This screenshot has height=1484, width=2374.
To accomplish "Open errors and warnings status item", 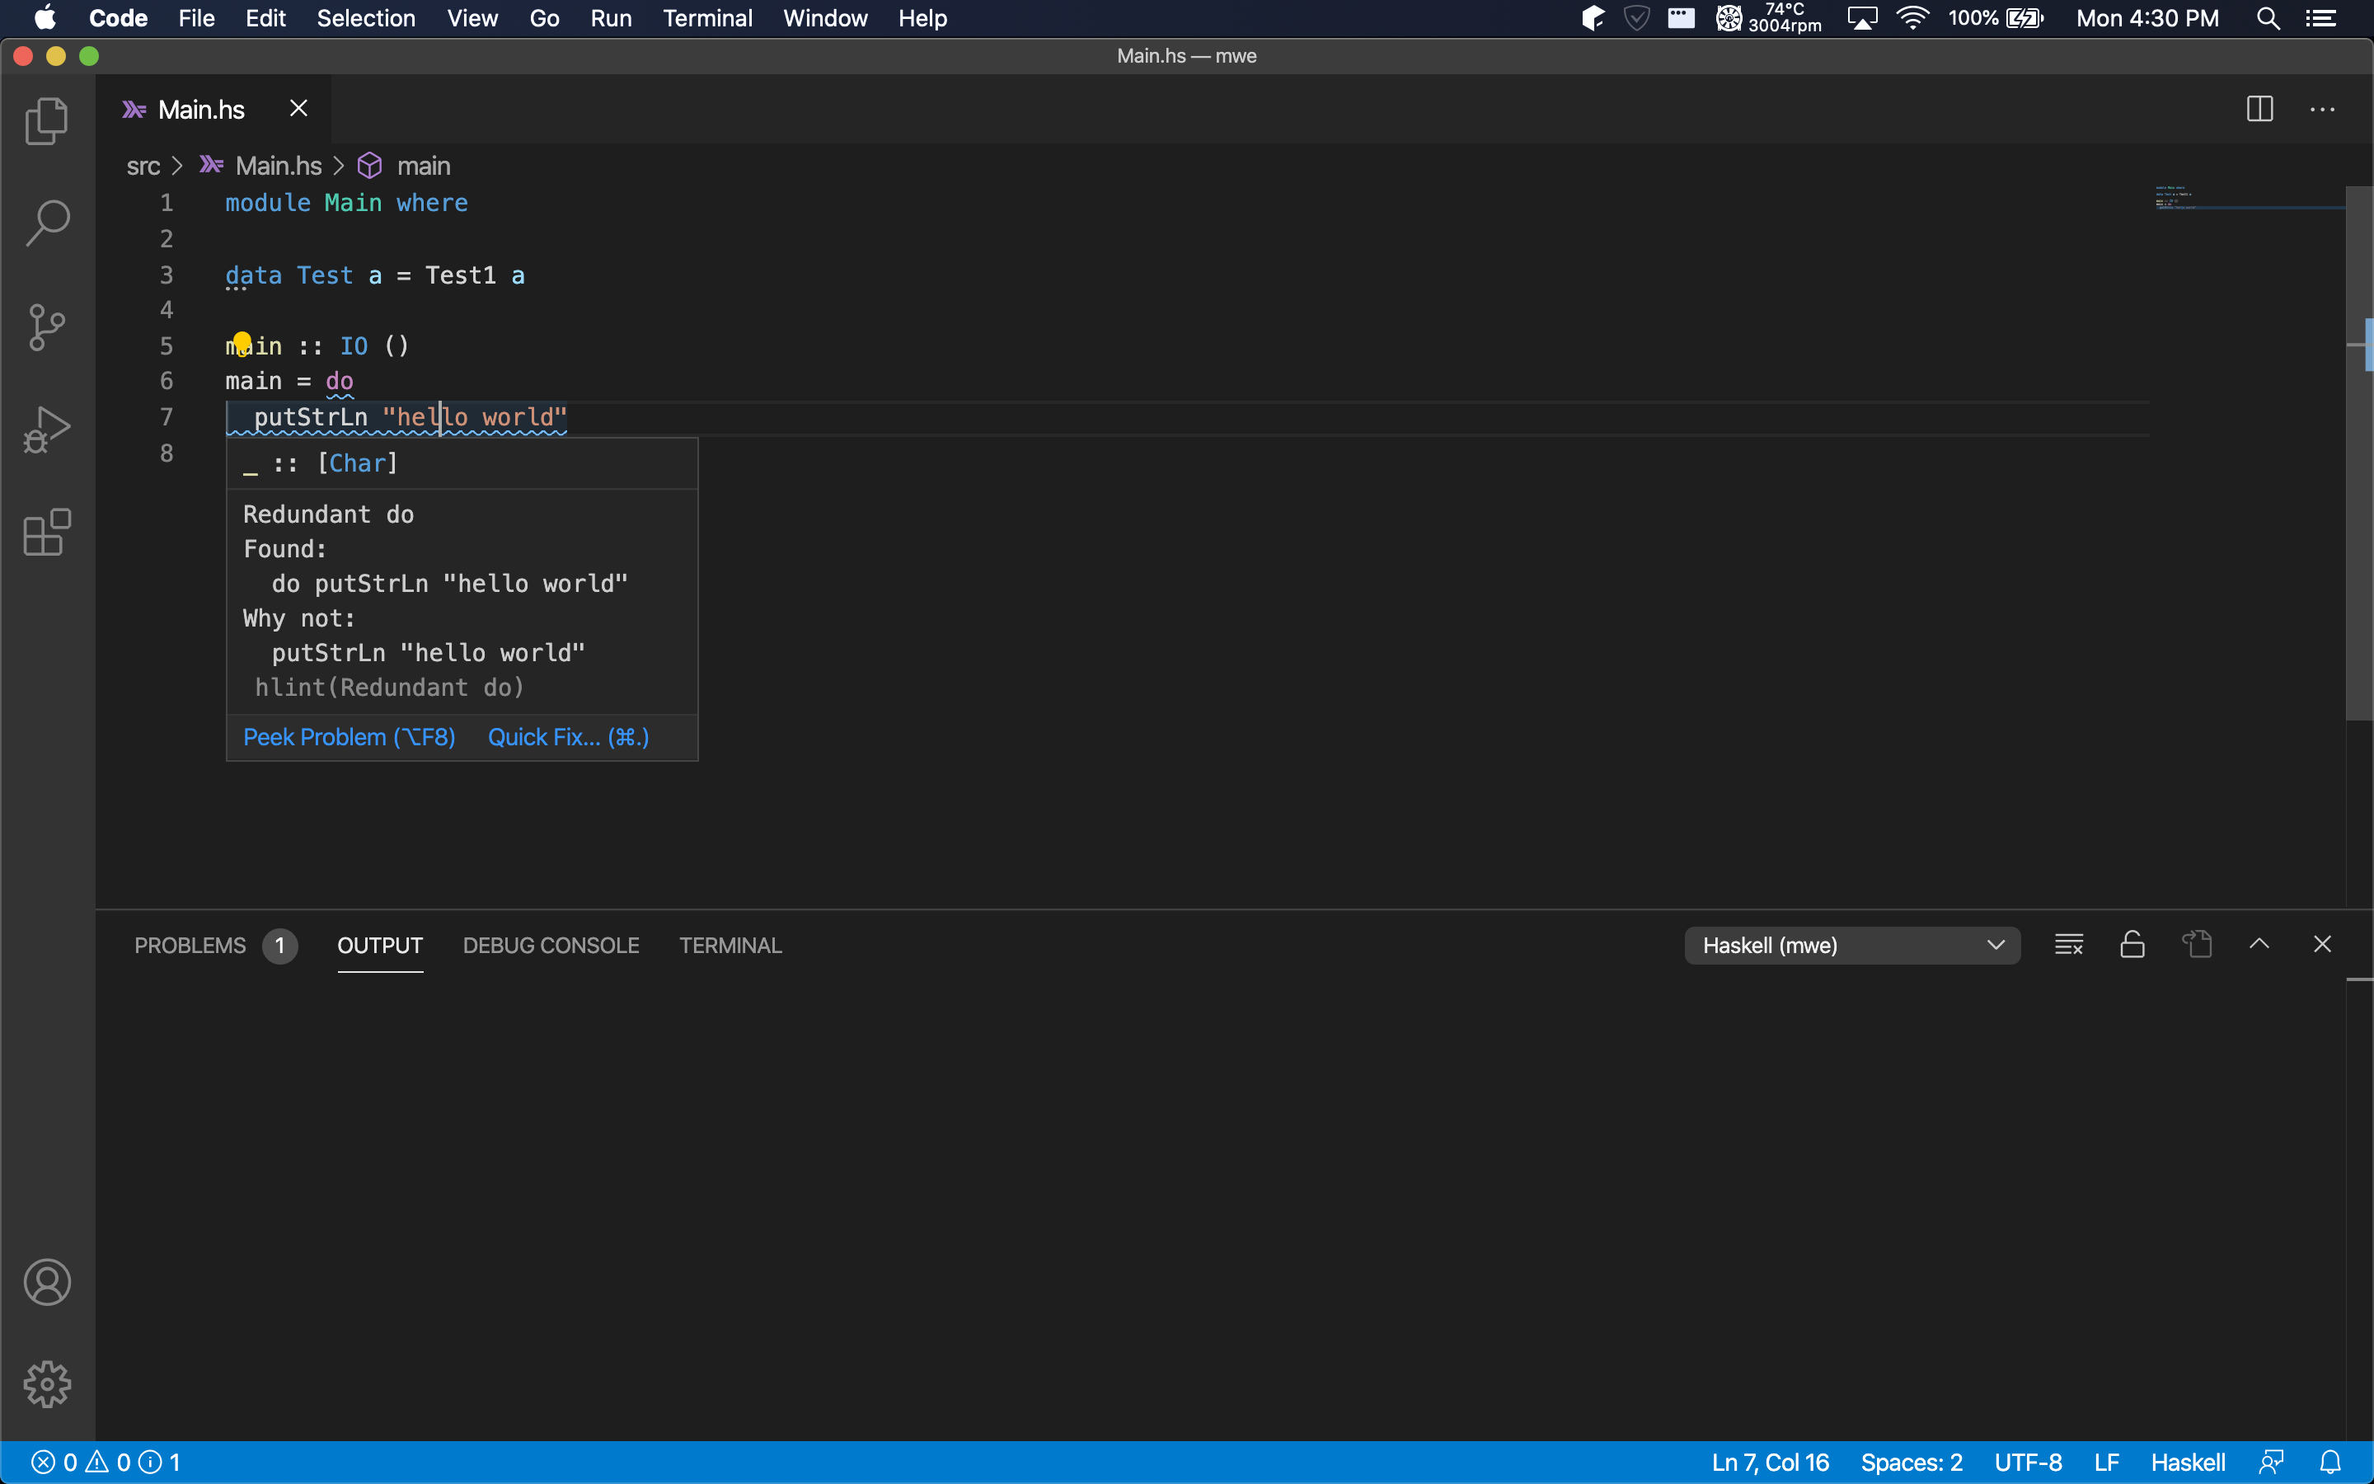I will tap(106, 1463).
